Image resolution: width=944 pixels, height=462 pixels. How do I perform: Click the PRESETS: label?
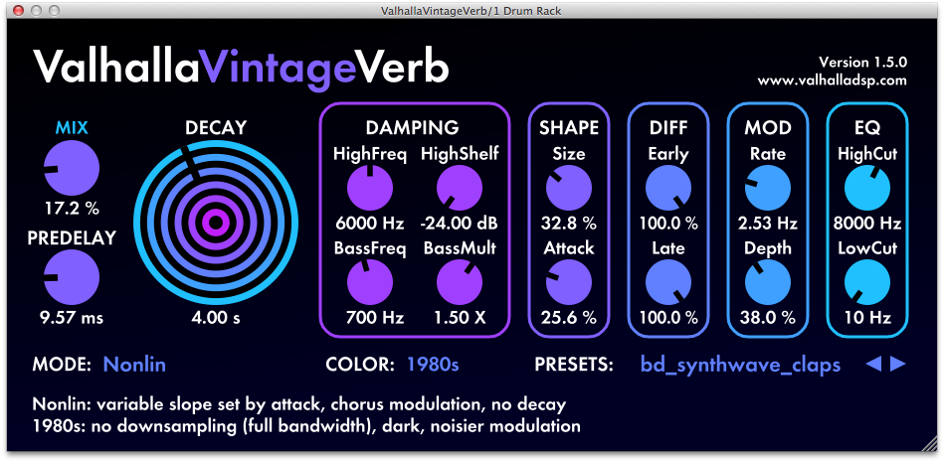pos(574,365)
